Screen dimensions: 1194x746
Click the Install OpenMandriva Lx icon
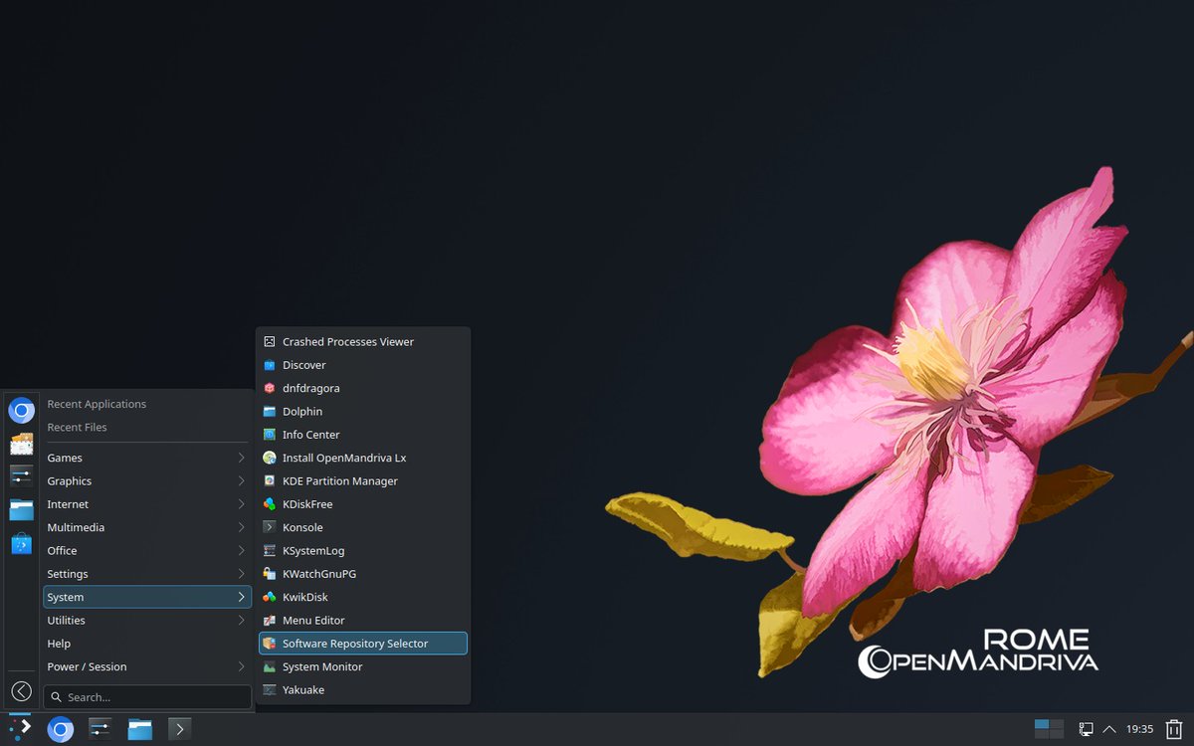click(x=269, y=458)
